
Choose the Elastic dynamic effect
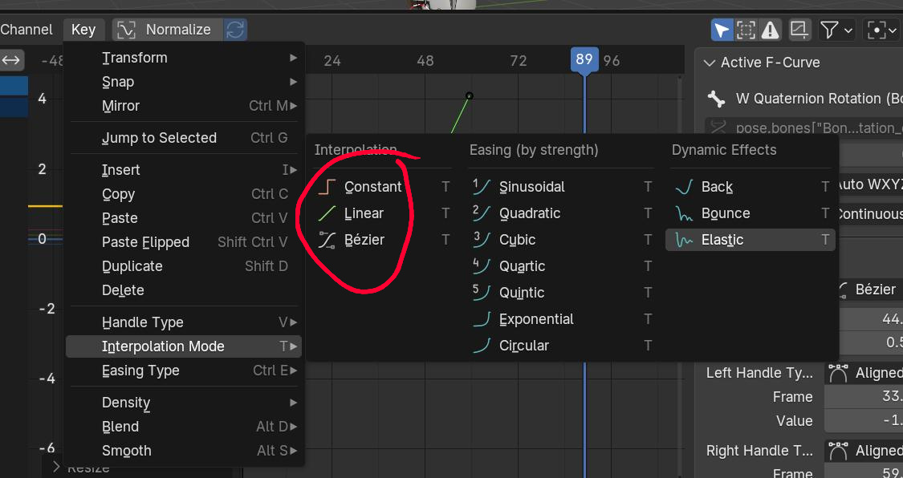(x=750, y=239)
